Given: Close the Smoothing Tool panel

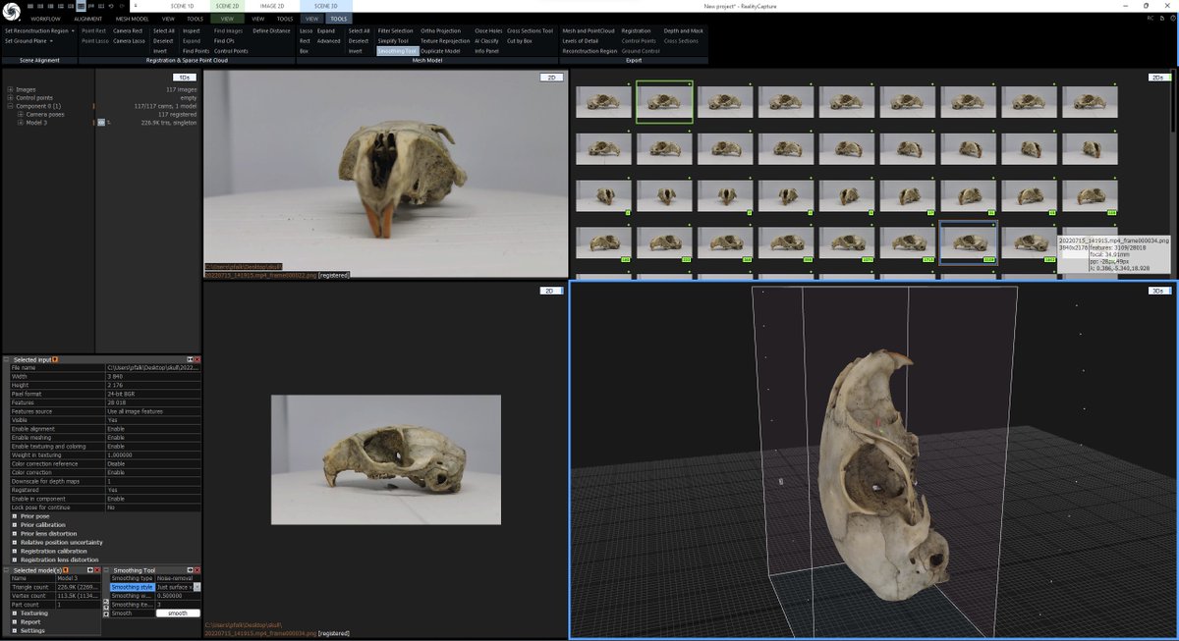Looking at the screenshot, I should (196, 570).
